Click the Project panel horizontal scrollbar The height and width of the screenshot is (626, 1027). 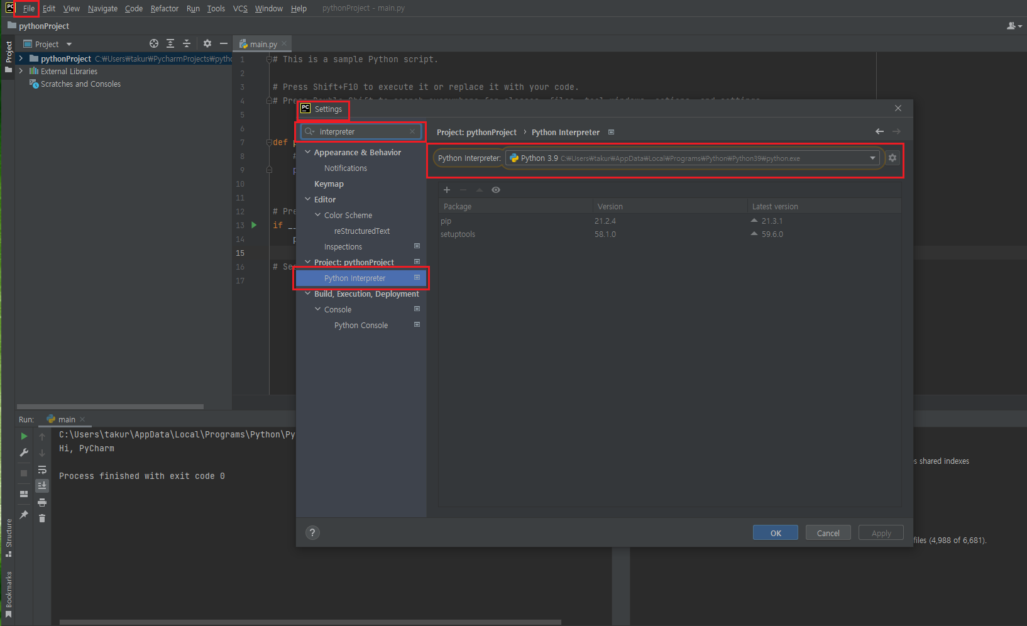(110, 407)
